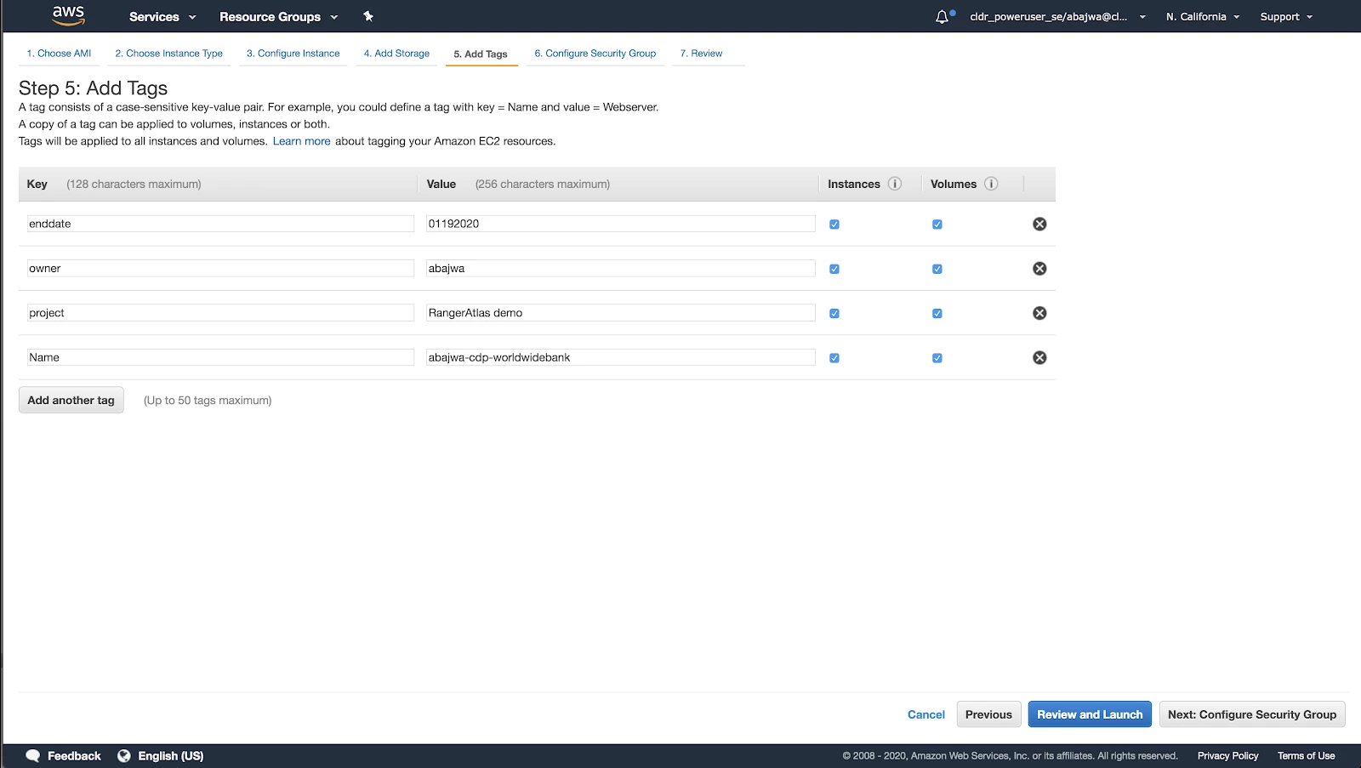
Task: Open the AWS logo home link
Action: (x=68, y=15)
